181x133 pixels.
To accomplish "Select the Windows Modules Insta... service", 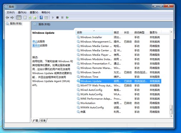I will click(x=119, y=59).
